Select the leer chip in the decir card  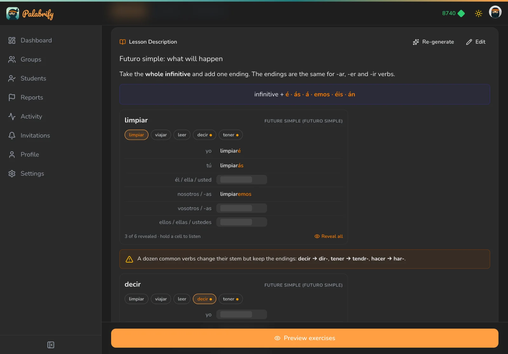tap(182, 299)
